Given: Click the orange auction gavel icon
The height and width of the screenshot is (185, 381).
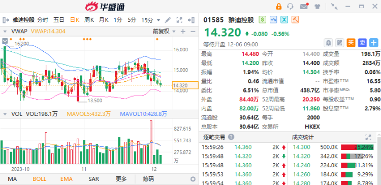Looking at the screenshot, I should (295, 20).
